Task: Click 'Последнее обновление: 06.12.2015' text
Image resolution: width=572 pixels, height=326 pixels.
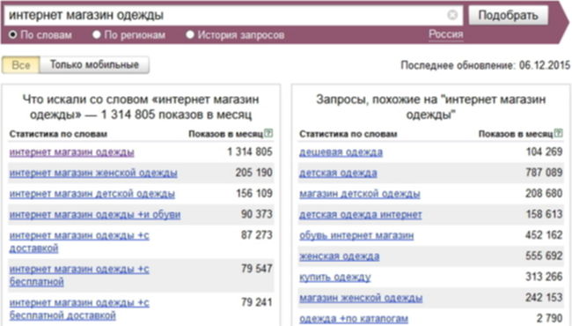Action: click(x=485, y=65)
